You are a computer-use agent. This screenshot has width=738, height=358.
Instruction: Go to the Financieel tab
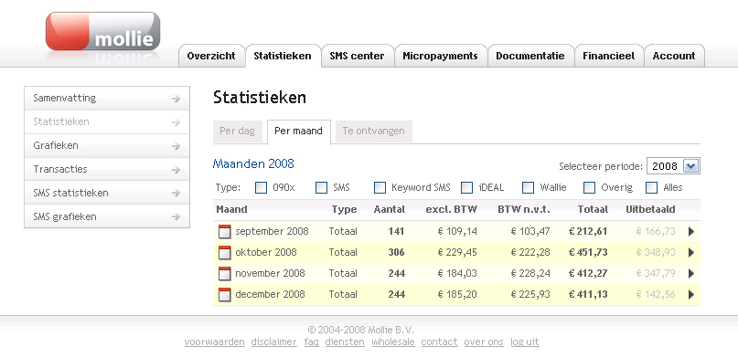pyautogui.click(x=608, y=56)
